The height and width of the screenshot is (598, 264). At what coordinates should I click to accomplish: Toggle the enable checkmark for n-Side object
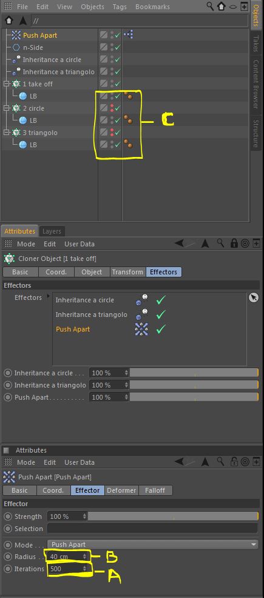click(x=118, y=47)
